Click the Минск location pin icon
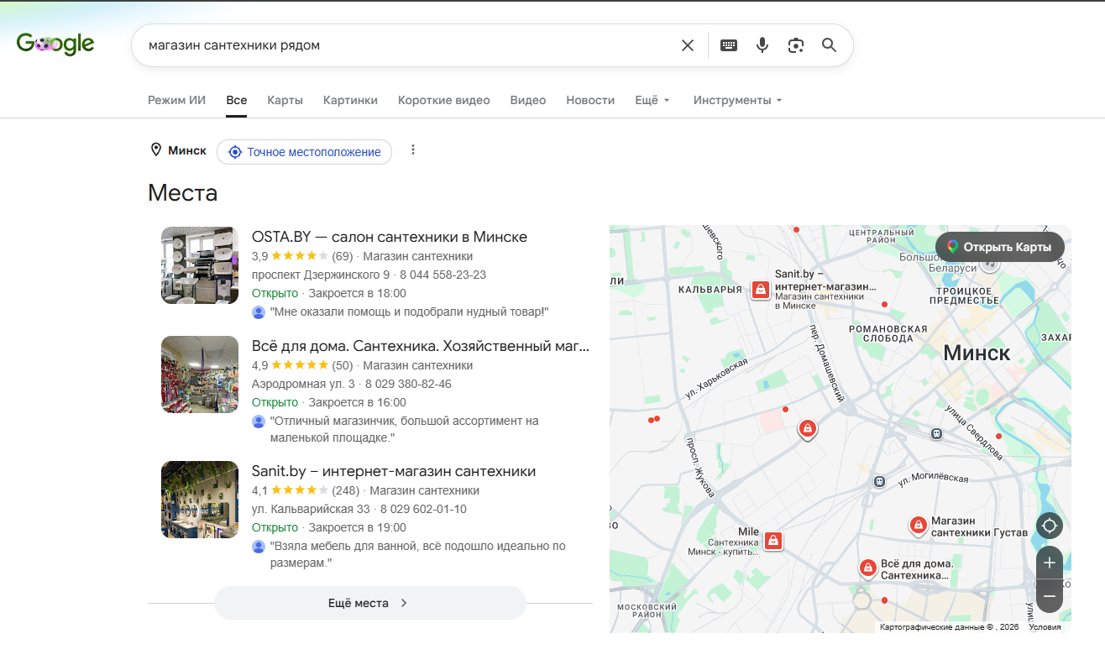1105x660 pixels. point(155,150)
